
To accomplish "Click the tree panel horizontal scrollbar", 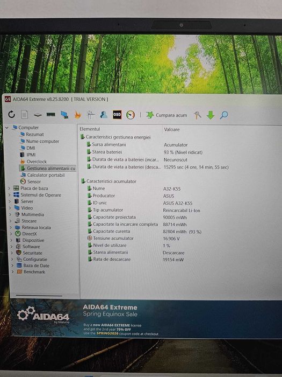I will tap(39, 296).
